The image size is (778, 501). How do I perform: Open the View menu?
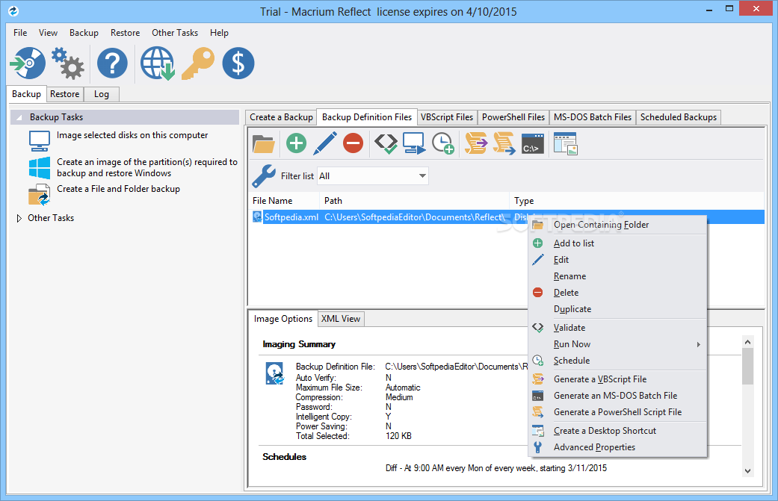pyautogui.click(x=48, y=33)
